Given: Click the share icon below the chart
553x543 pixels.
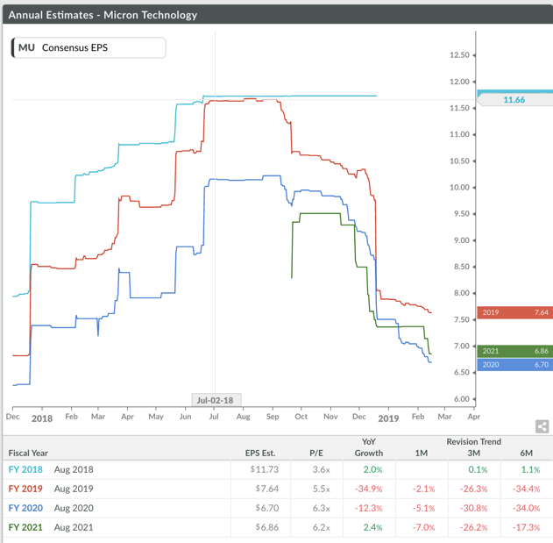Looking at the screenshot, I should pos(542,426).
